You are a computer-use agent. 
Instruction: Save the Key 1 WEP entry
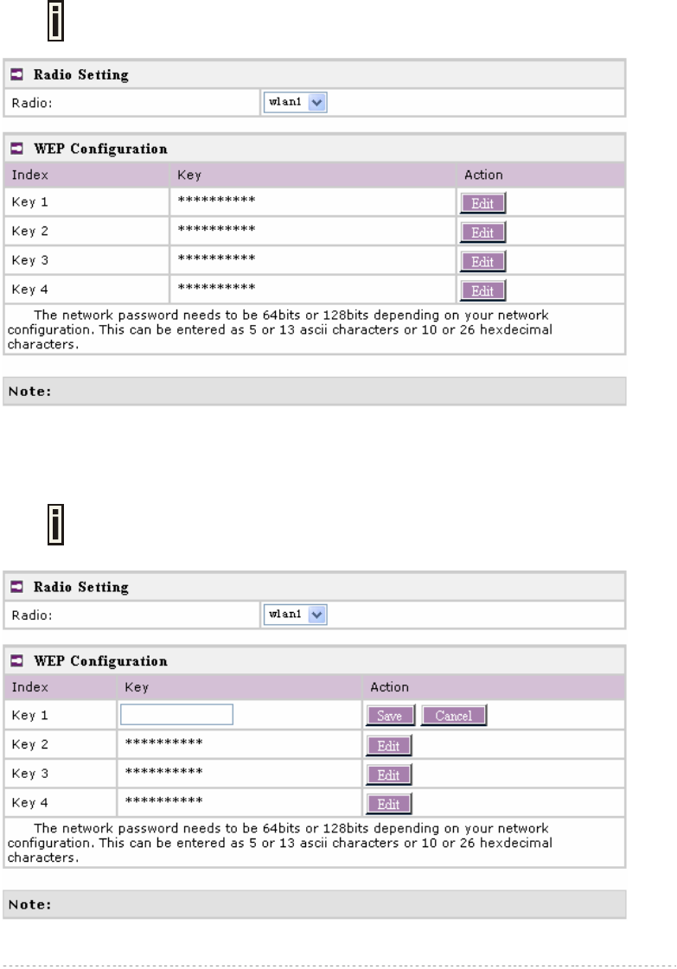click(x=392, y=716)
